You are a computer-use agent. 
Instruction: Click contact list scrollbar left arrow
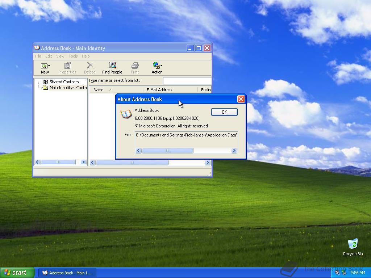click(x=92, y=163)
